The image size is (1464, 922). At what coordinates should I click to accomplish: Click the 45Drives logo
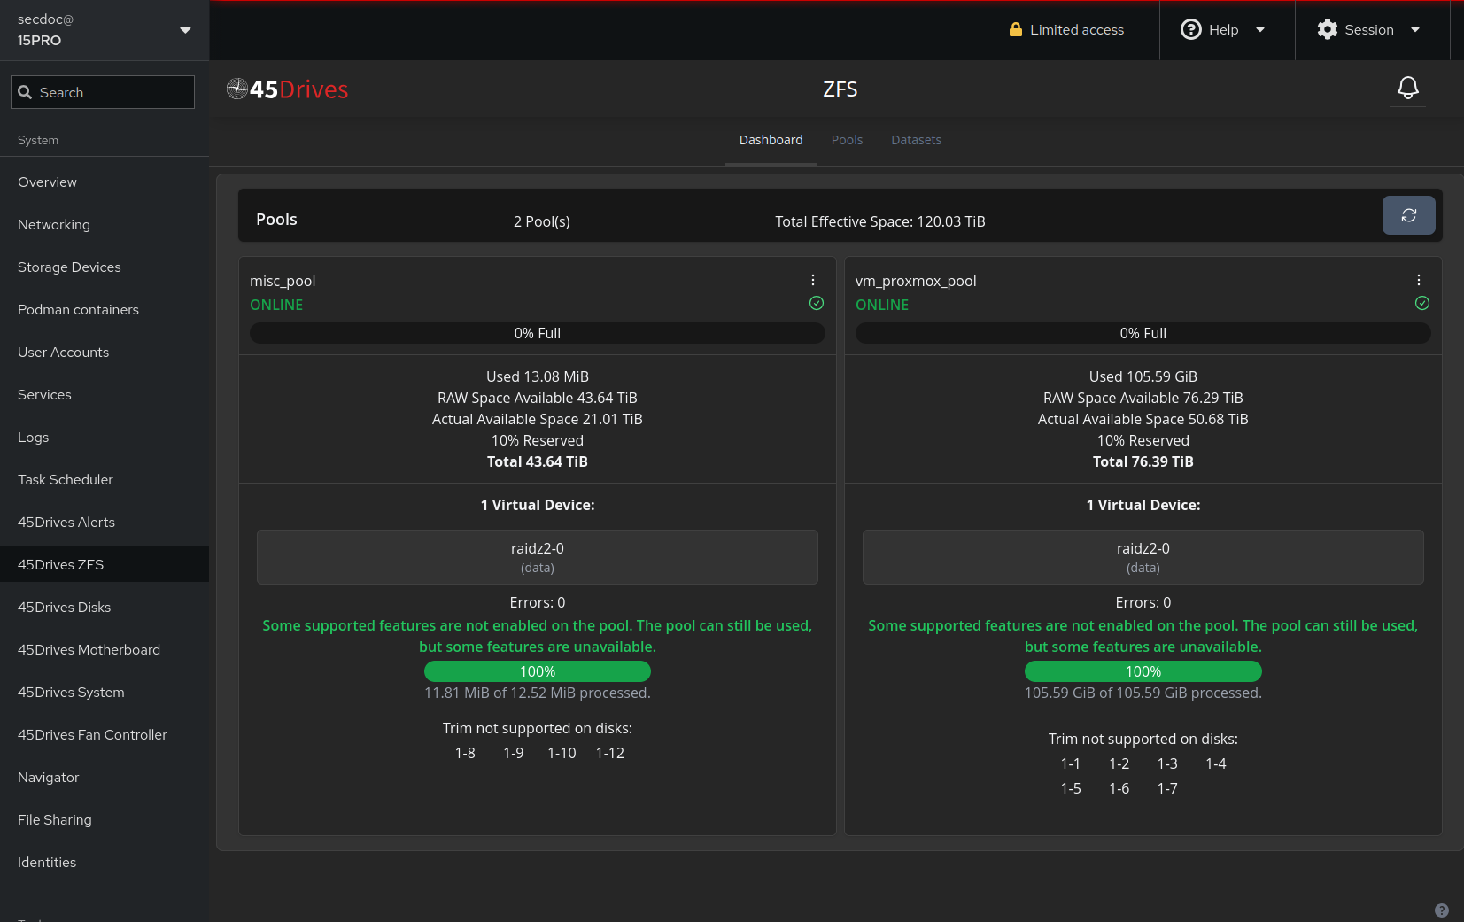click(288, 89)
